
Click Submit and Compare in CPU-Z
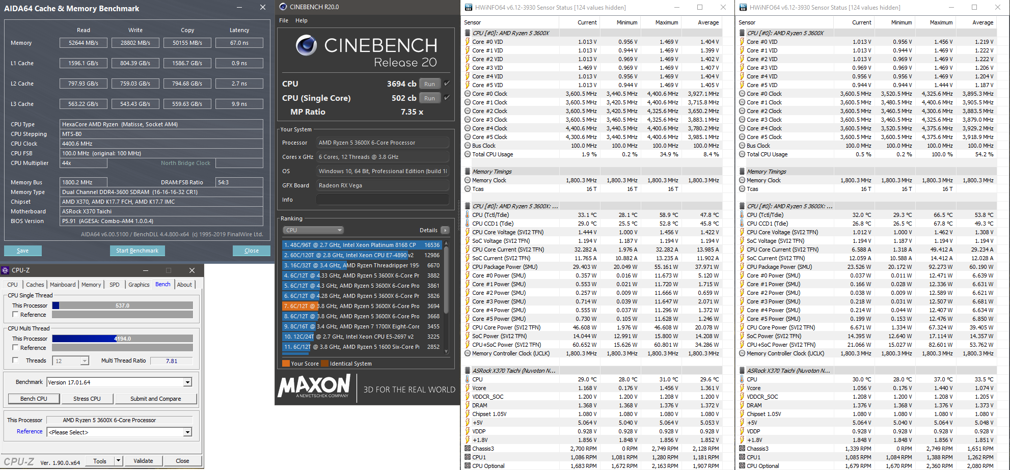pyautogui.click(x=156, y=399)
